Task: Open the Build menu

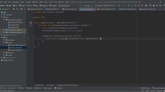Action: (41, 2)
